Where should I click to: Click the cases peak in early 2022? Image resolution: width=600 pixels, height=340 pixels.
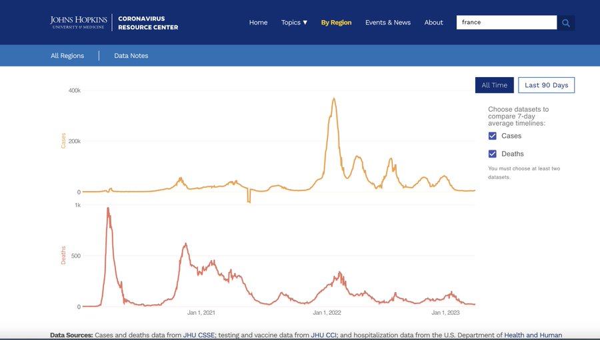334,99
